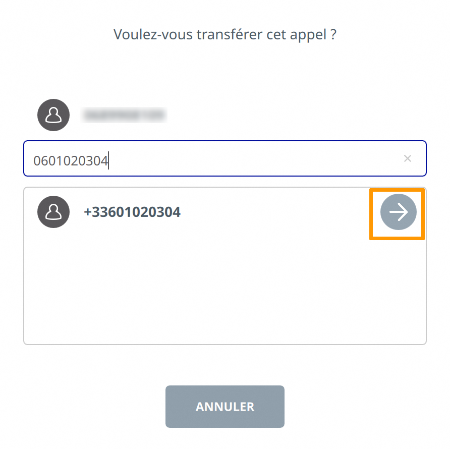450x449 pixels.
Task: Erase the search entry via the cross icon
Action: point(408,158)
